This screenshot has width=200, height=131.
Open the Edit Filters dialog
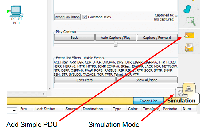click(x=84, y=80)
